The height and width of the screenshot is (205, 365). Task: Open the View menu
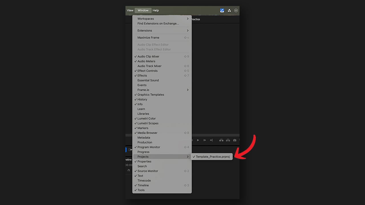point(130,11)
